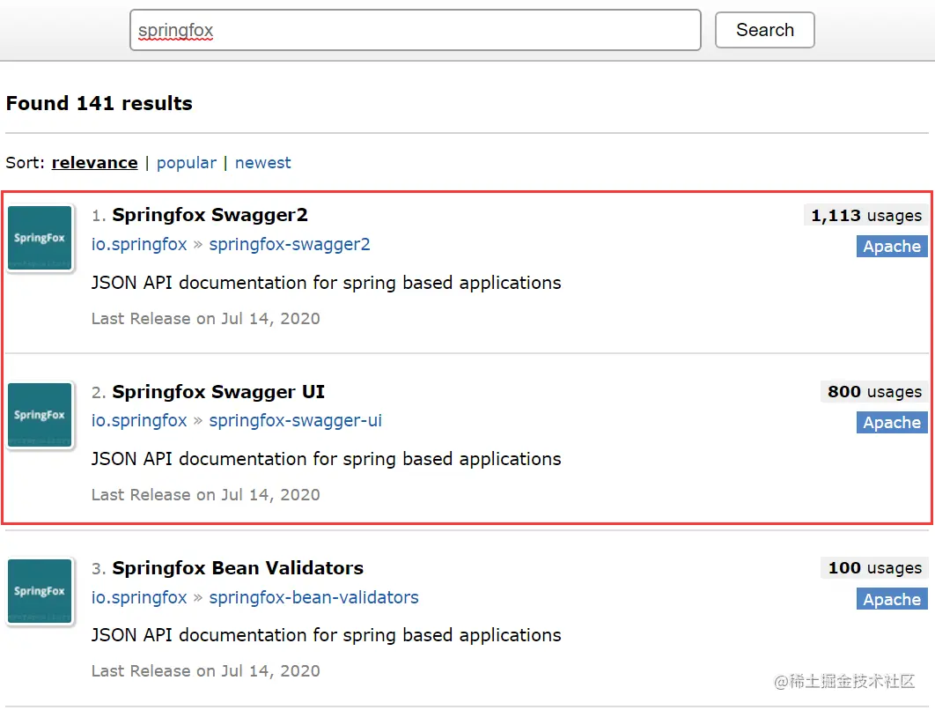Click Bean Validators' JSON API documentation description
The width and height of the screenshot is (935, 710).
326,635
